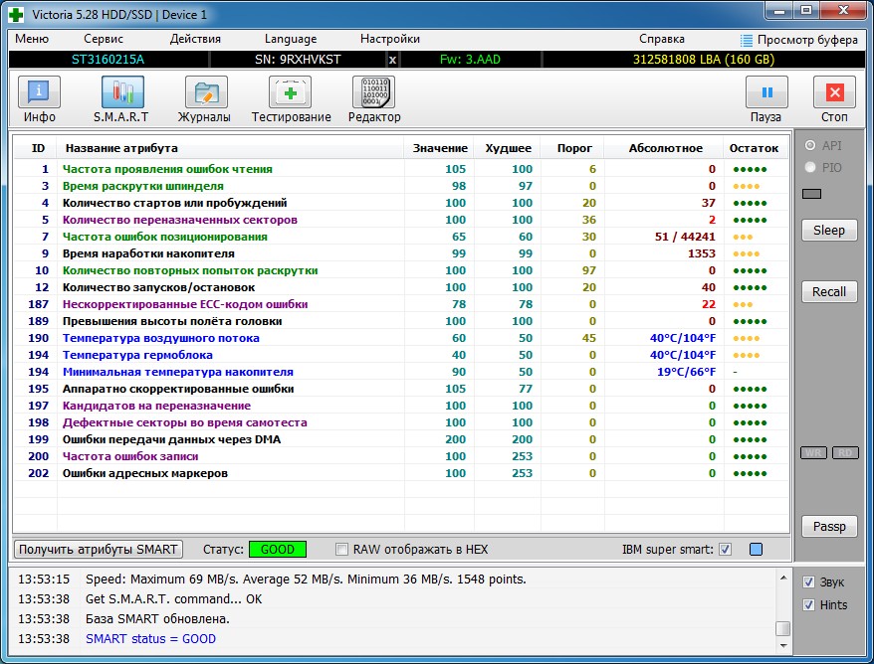Click the absolute value 51 / 44241

[685, 237]
